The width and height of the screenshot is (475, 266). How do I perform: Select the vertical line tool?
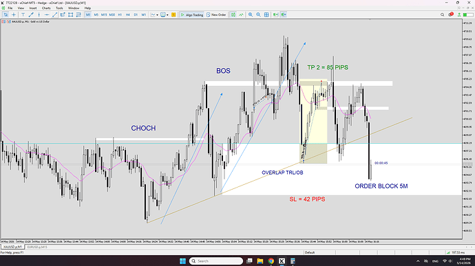39,14
